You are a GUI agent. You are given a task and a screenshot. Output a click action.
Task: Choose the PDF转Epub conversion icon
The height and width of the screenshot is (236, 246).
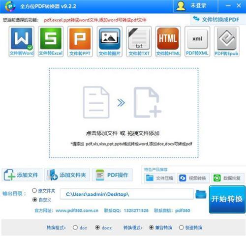coord(226,41)
